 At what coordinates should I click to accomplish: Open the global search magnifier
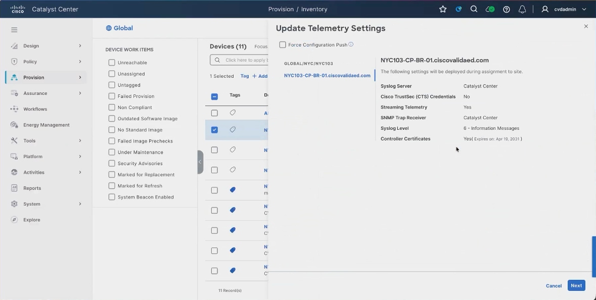[x=474, y=9]
